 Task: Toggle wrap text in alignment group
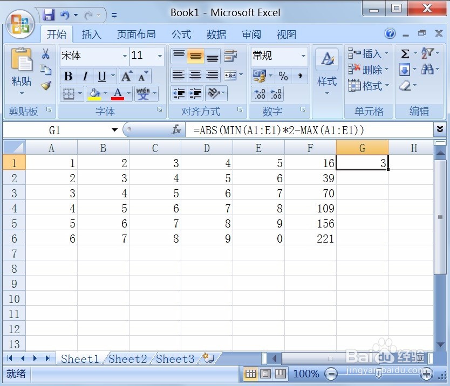pos(230,56)
